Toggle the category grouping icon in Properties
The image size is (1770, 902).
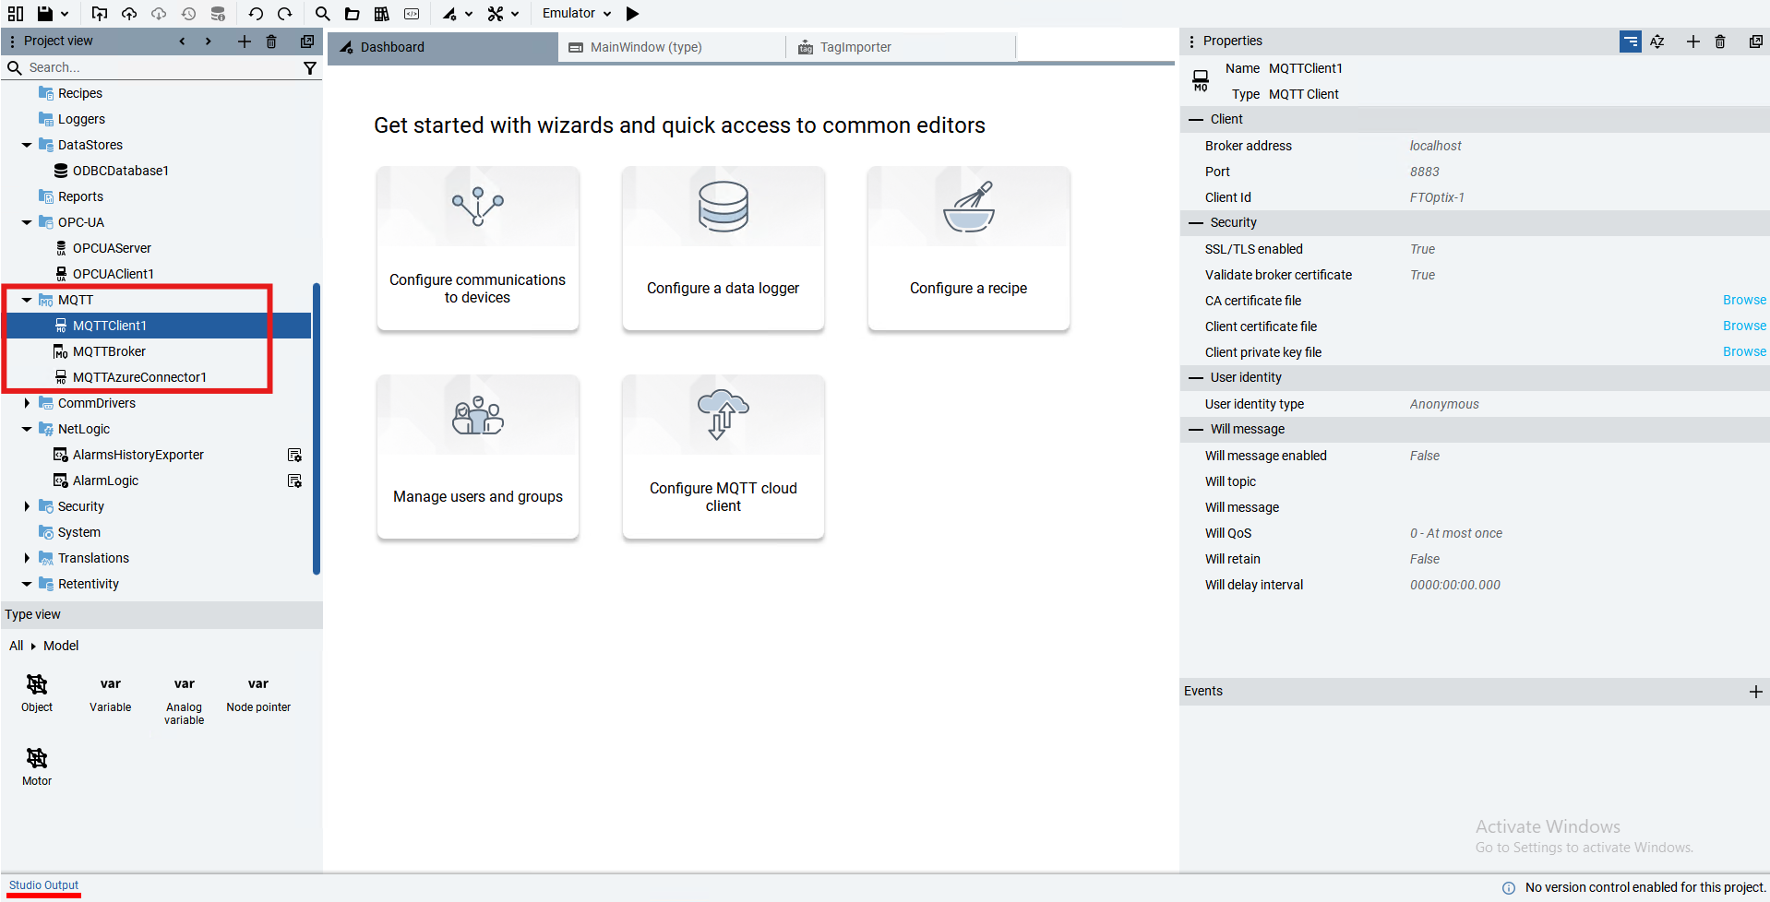1631,42
